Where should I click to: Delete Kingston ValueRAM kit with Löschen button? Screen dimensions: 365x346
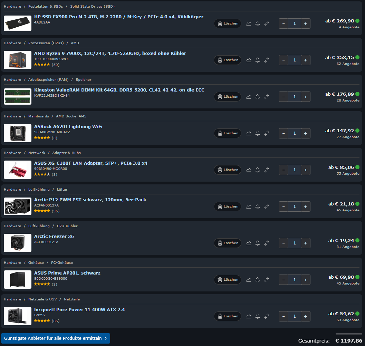[228, 97]
